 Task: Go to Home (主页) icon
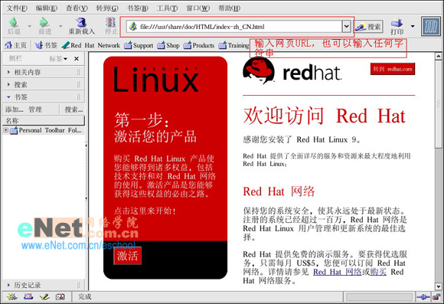point(8,45)
